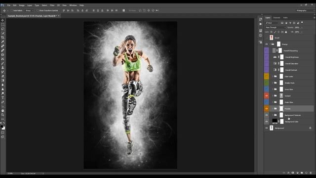Select the Horizontal Type tool
The width and height of the screenshot is (316, 178).
2,98
